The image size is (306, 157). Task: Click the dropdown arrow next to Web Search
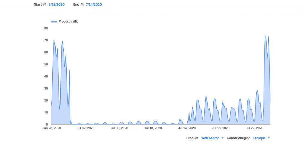222,138
